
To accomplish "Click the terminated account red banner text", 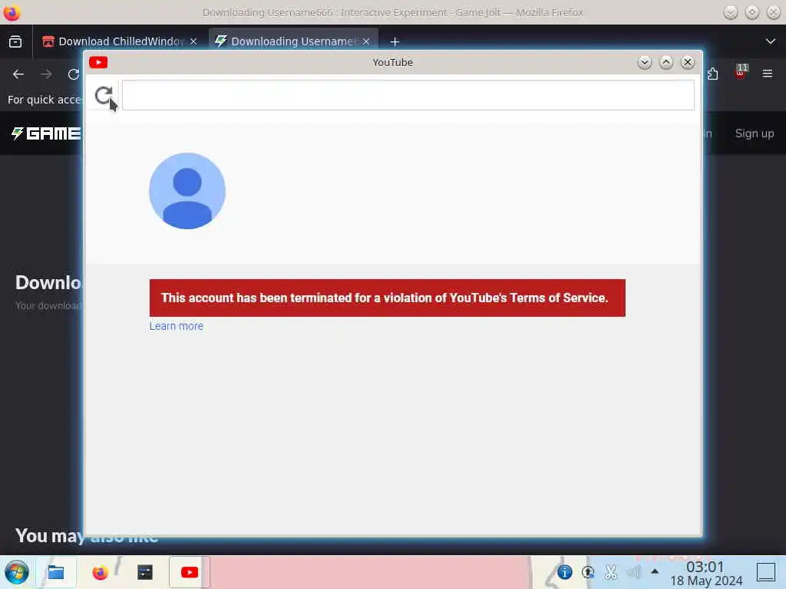I will pos(385,298).
